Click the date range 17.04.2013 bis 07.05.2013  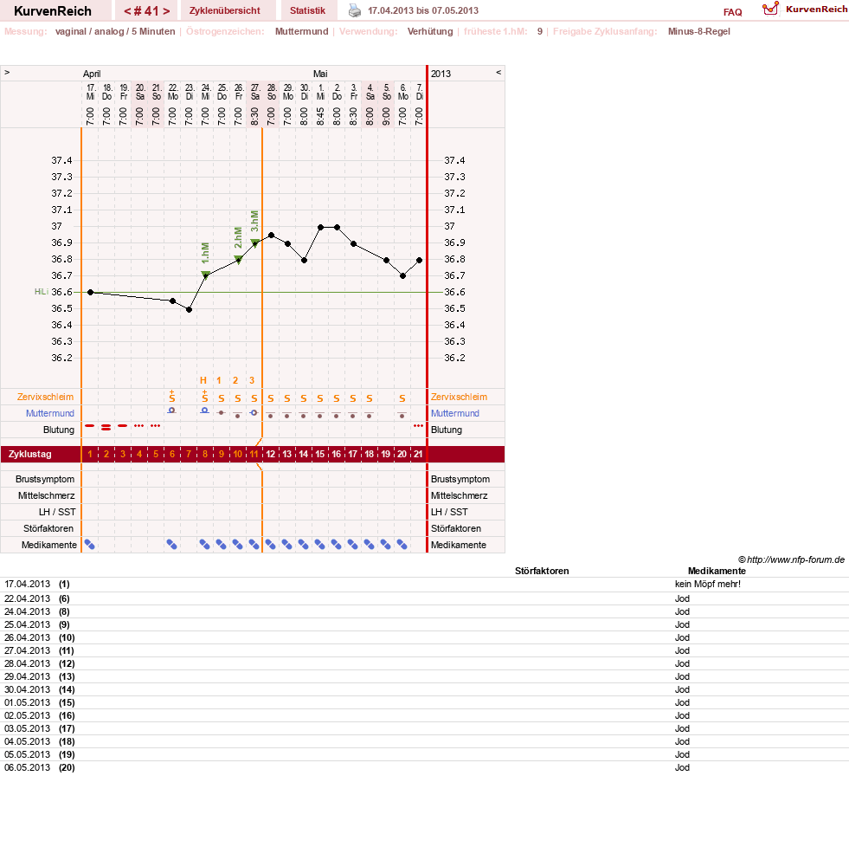click(x=423, y=10)
